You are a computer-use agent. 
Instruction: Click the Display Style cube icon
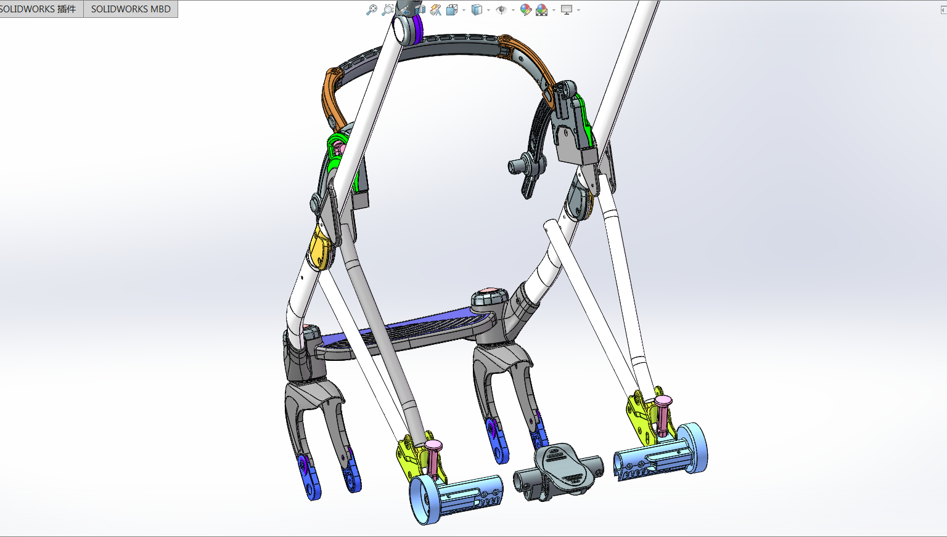click(x=477, y=10)
